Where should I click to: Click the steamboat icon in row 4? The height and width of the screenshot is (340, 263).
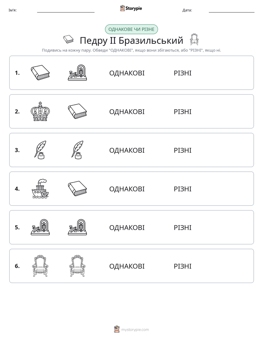(40, 189)
